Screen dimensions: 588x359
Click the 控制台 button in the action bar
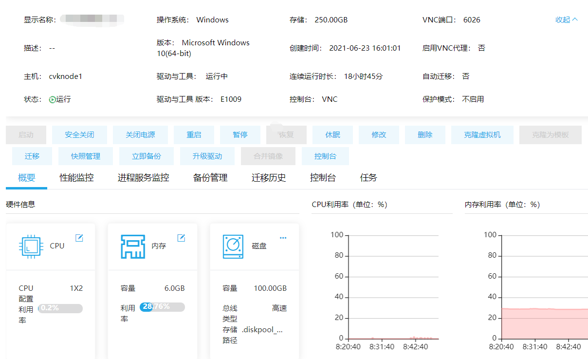point(325,156)
